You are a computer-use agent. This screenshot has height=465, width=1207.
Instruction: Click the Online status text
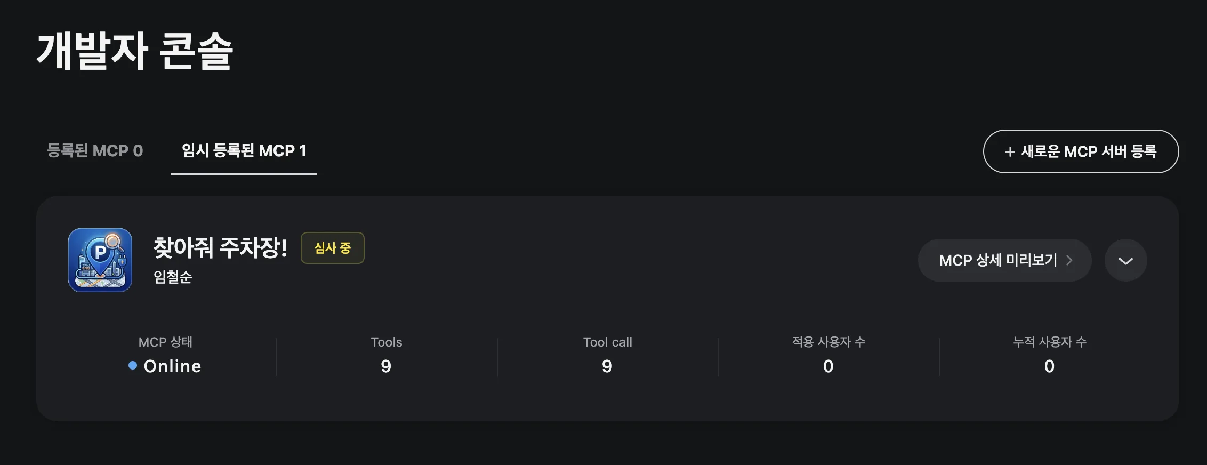pyautogui.click(x=173, y=366)
